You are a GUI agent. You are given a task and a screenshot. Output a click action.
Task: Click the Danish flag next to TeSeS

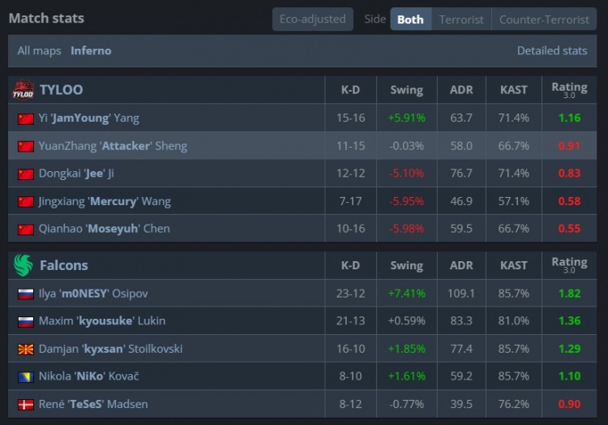[26, 404]
